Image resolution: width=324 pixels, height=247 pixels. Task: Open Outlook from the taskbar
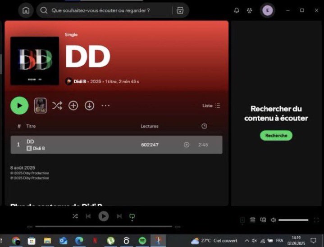pyautogui.click(x=63, y=241)
